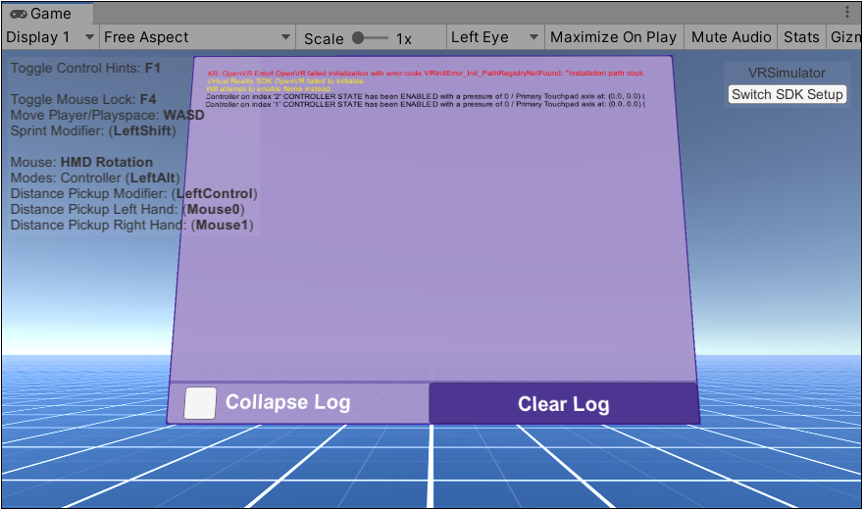Click the Sprint Modifier (LeftShift) text

pyautogui.click(x=93, y=131)
